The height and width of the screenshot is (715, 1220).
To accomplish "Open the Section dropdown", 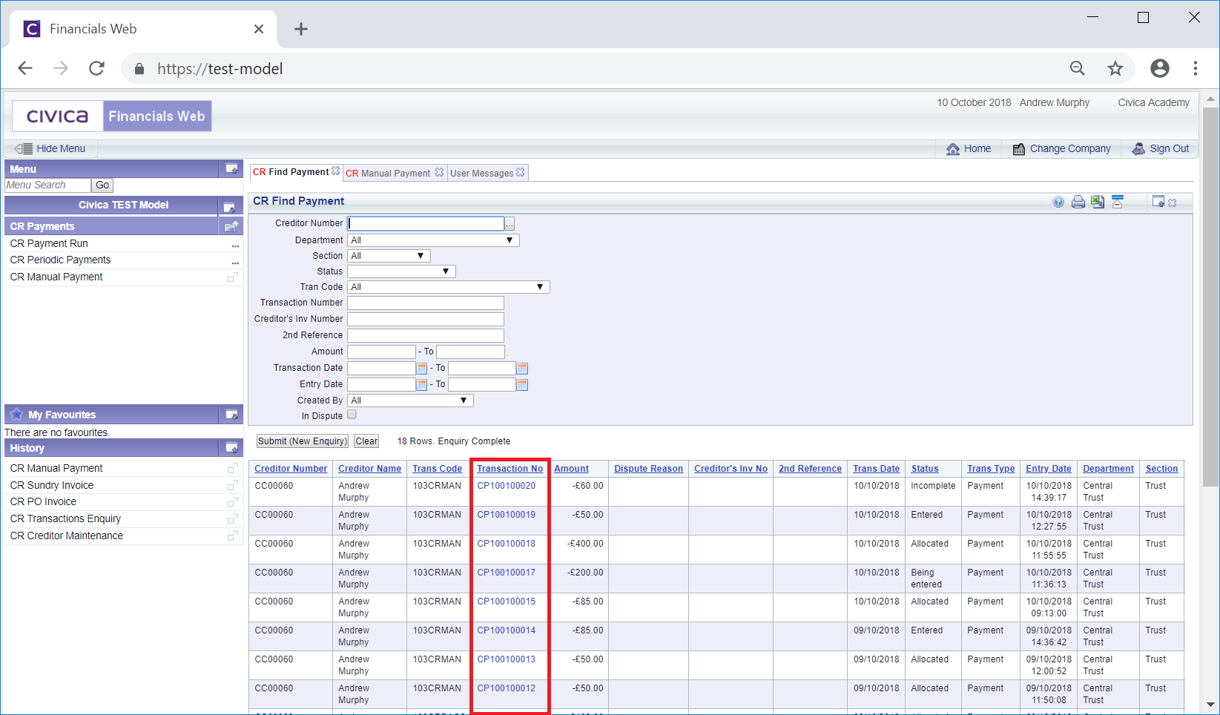I will point(389,256).
